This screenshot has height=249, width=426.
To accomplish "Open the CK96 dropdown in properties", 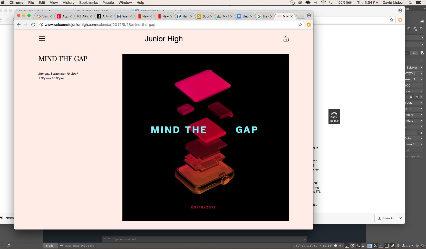I will (x=414, y=109).
